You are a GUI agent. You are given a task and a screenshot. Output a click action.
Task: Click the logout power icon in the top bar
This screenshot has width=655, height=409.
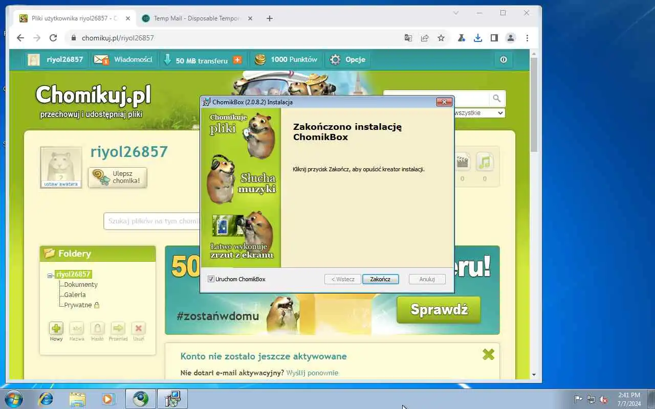coord(504,60)
